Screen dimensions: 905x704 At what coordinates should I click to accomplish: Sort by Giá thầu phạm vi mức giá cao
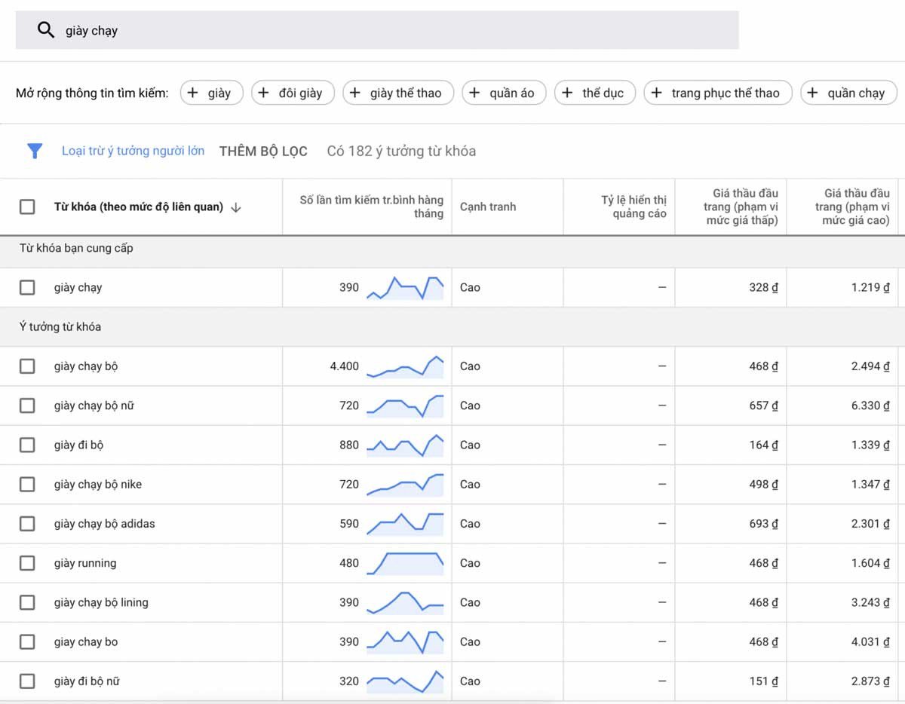[852, 207]
